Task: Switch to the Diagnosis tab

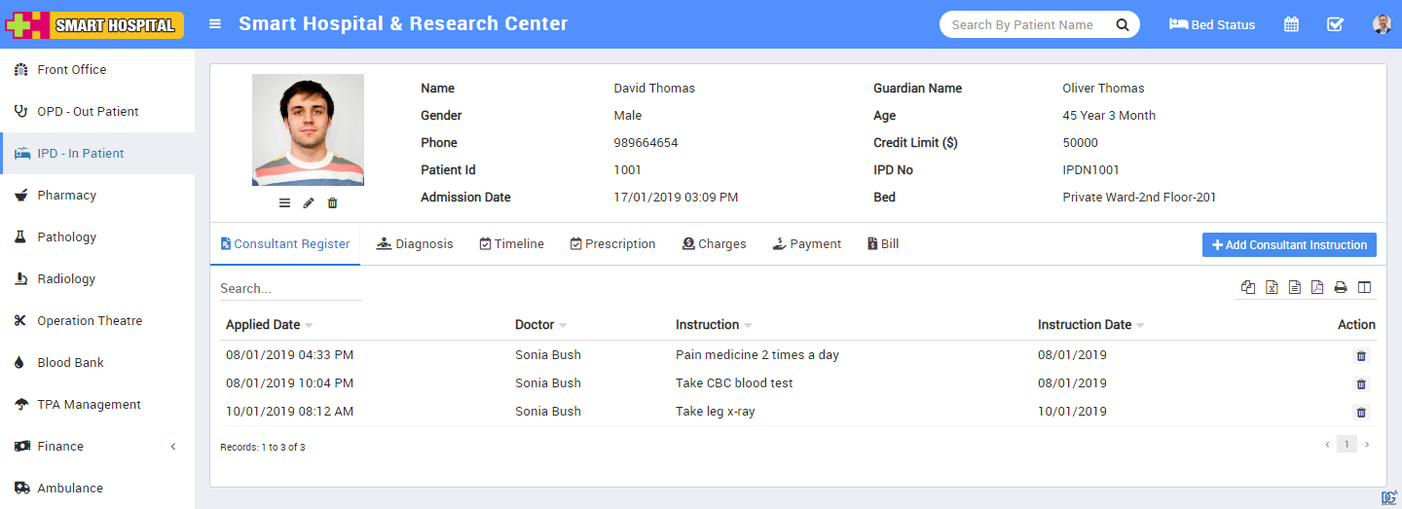Action: click(415, 244)
